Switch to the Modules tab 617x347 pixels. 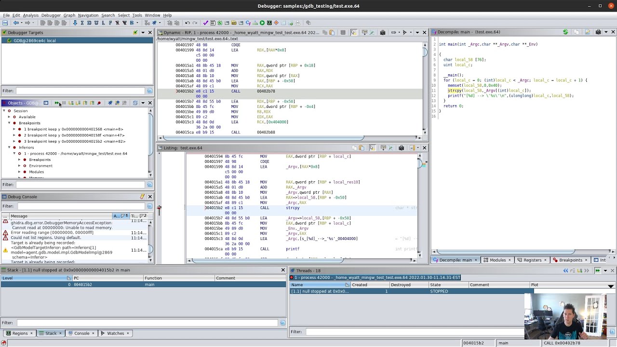tap(497, 260)
